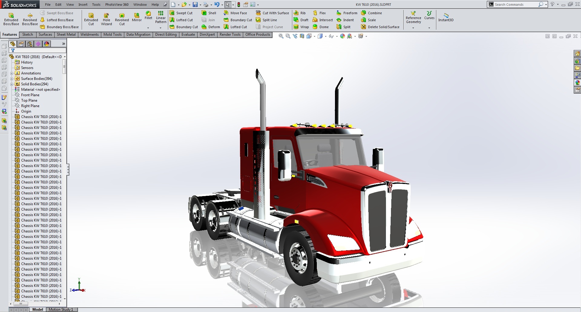Open the Hole Wizard tool
This screenshot has height=312, width=581.
[x=107, y=19]
